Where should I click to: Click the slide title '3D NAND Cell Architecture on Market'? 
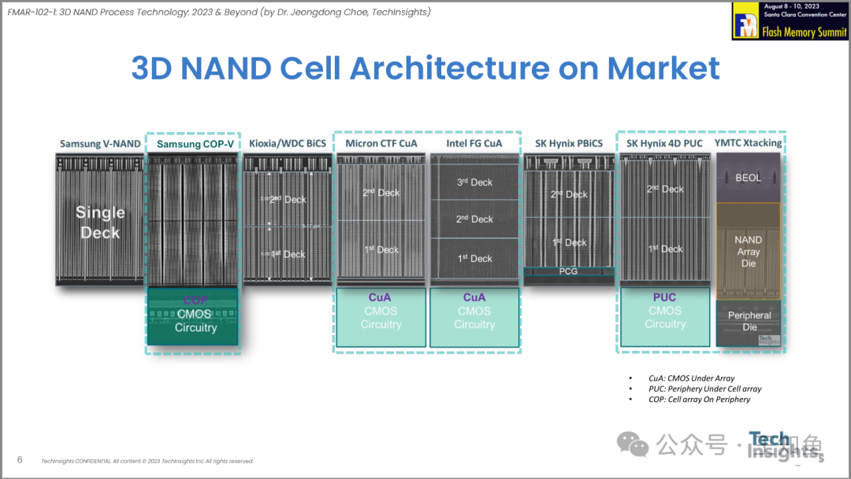click(425, 68)
